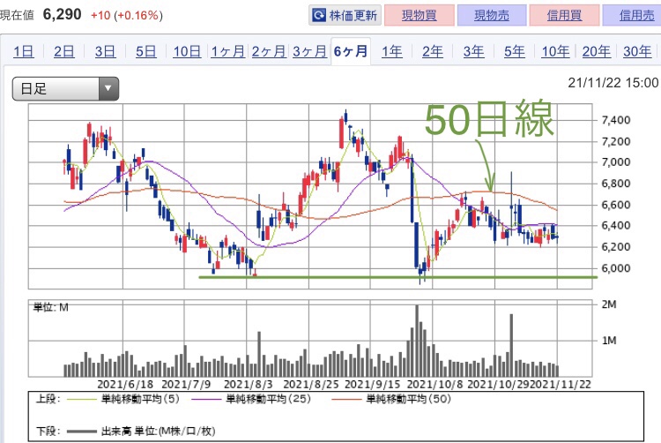Click the 単位: M label in volume chart

click(50, 307)
